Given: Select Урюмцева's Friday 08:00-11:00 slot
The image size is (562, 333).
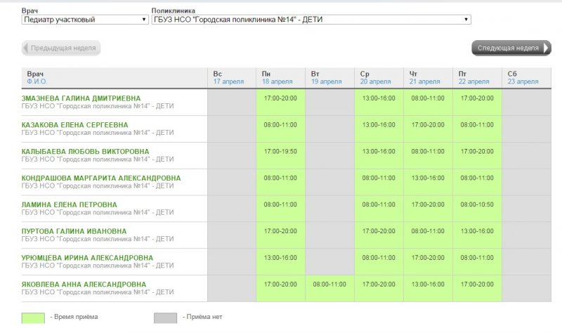Looking at the screenshot, I should pos(477,261).
